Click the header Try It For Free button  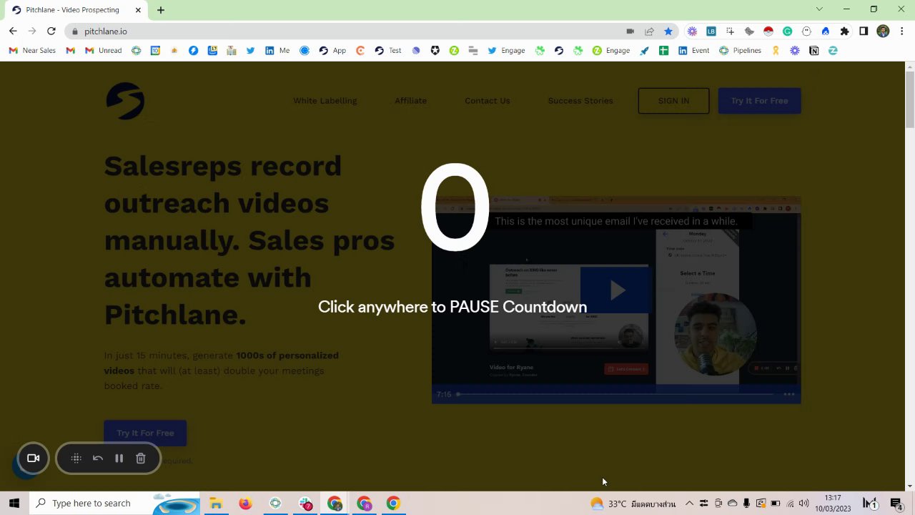(x=759, y=101)
